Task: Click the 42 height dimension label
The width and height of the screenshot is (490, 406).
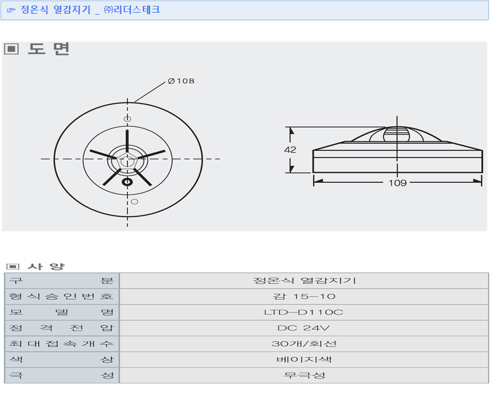Action: click(x=290, y=150)
